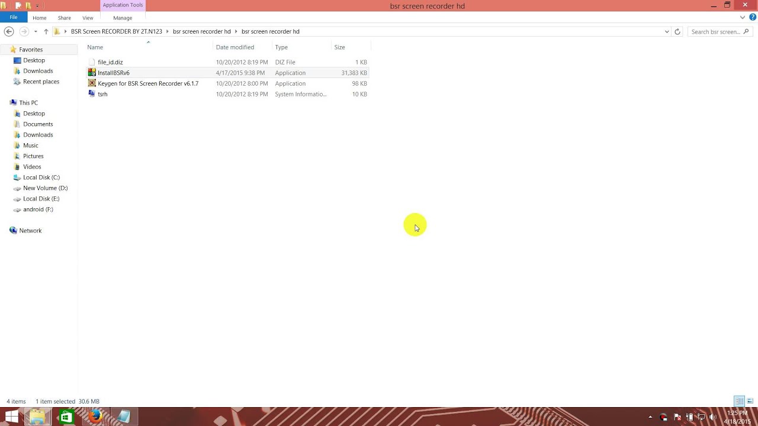Launch Firefox from the taskbar
The image size is (758, 426).
95,417
